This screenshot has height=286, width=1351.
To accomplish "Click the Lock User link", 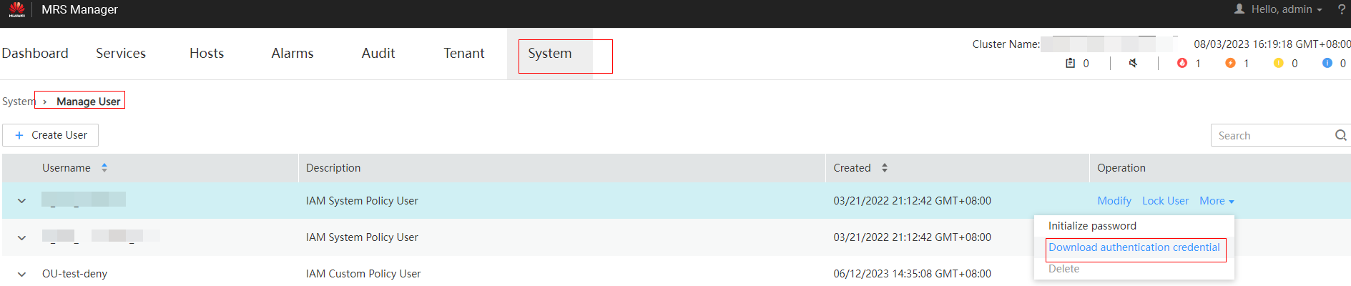I will coord(1165,201).
